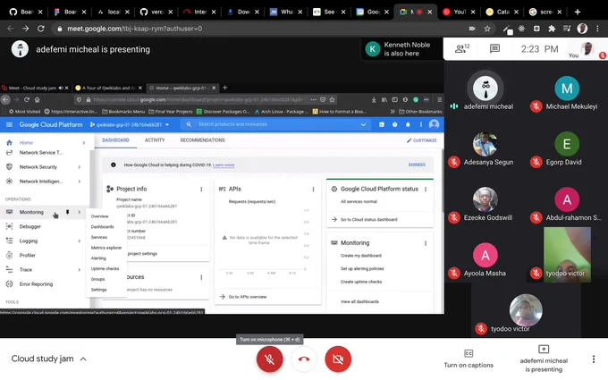Open the meeting chat icon
The image size is (608, 380).
tap(494, 48)
